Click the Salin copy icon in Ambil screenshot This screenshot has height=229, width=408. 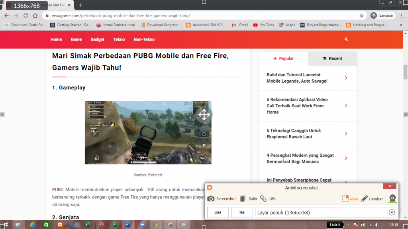coord(243,199)
